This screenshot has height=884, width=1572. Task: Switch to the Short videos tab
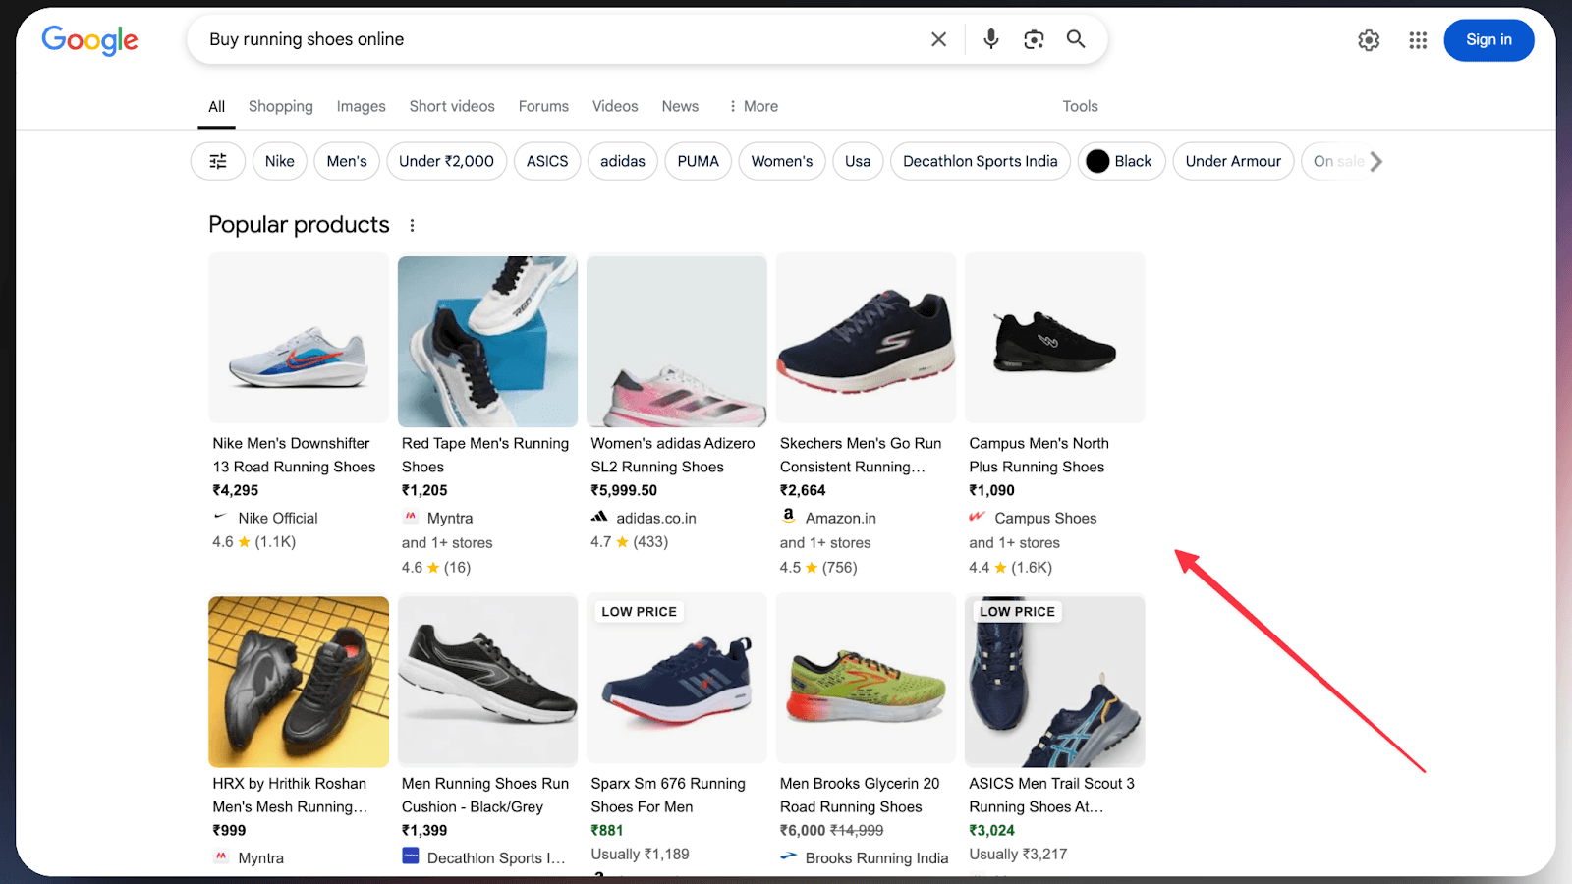point(452,106)
